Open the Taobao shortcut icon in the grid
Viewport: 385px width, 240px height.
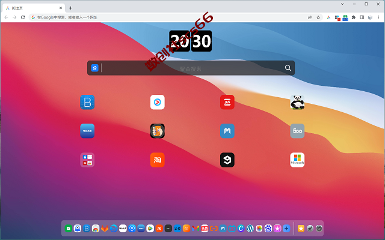[158, 160]
